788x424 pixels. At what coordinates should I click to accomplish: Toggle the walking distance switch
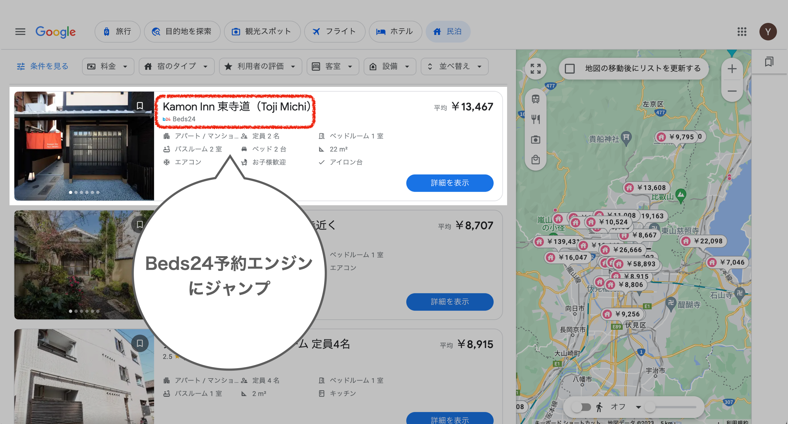click(x=581, y=407)
